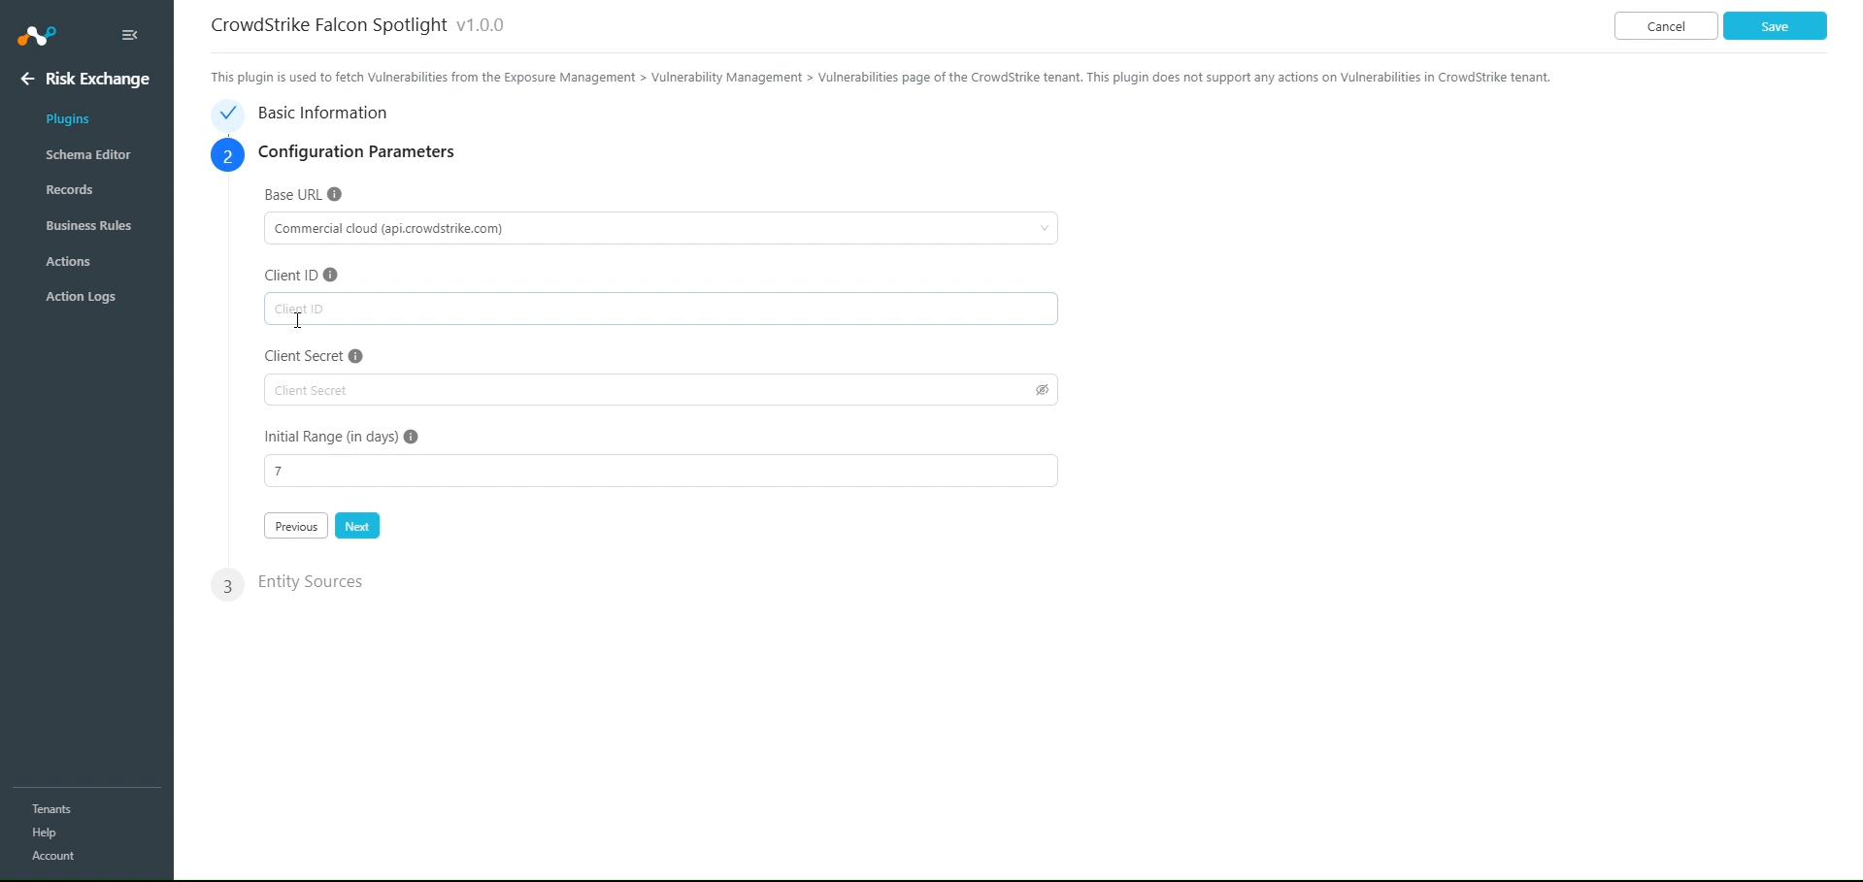
Task: Collapse the sidebar with the menu icon
Action: click(129, 35)
